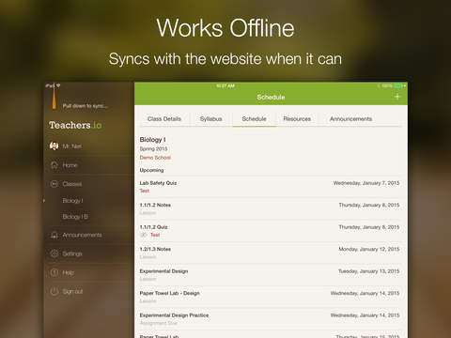Open the Experimental Design lesson
Screen dimensions: 451x338
point(270,275)
